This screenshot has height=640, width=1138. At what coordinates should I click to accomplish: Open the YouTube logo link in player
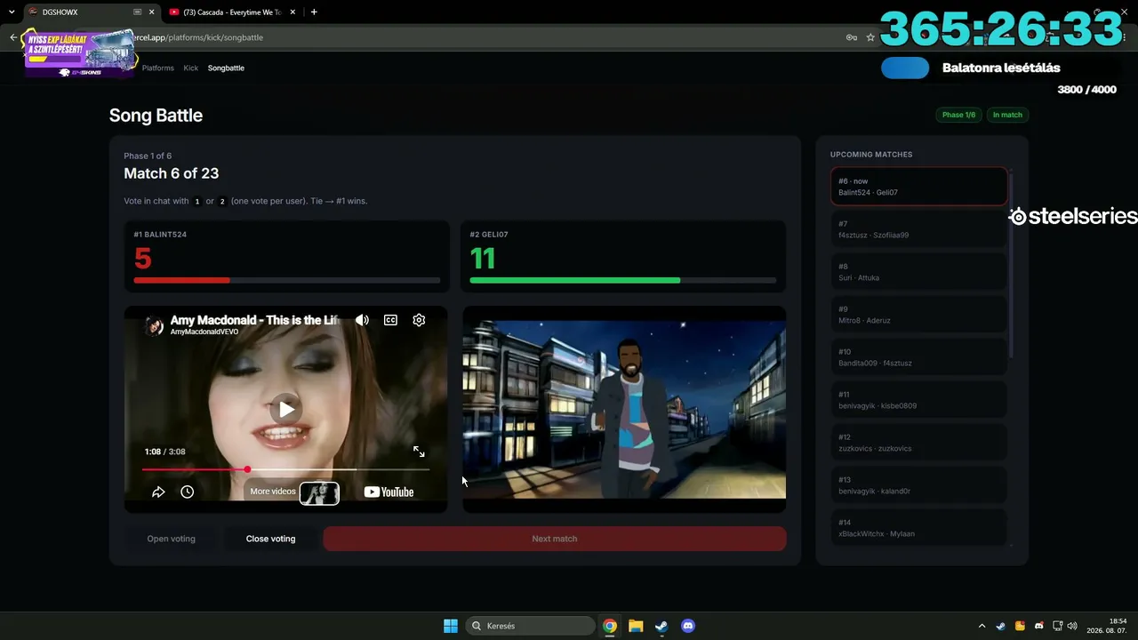[389, 492]
